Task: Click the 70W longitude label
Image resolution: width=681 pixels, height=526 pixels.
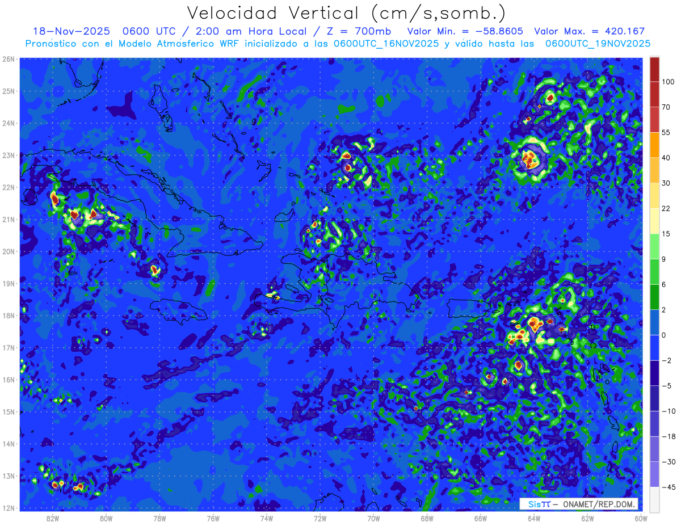Action: [373, 519]
